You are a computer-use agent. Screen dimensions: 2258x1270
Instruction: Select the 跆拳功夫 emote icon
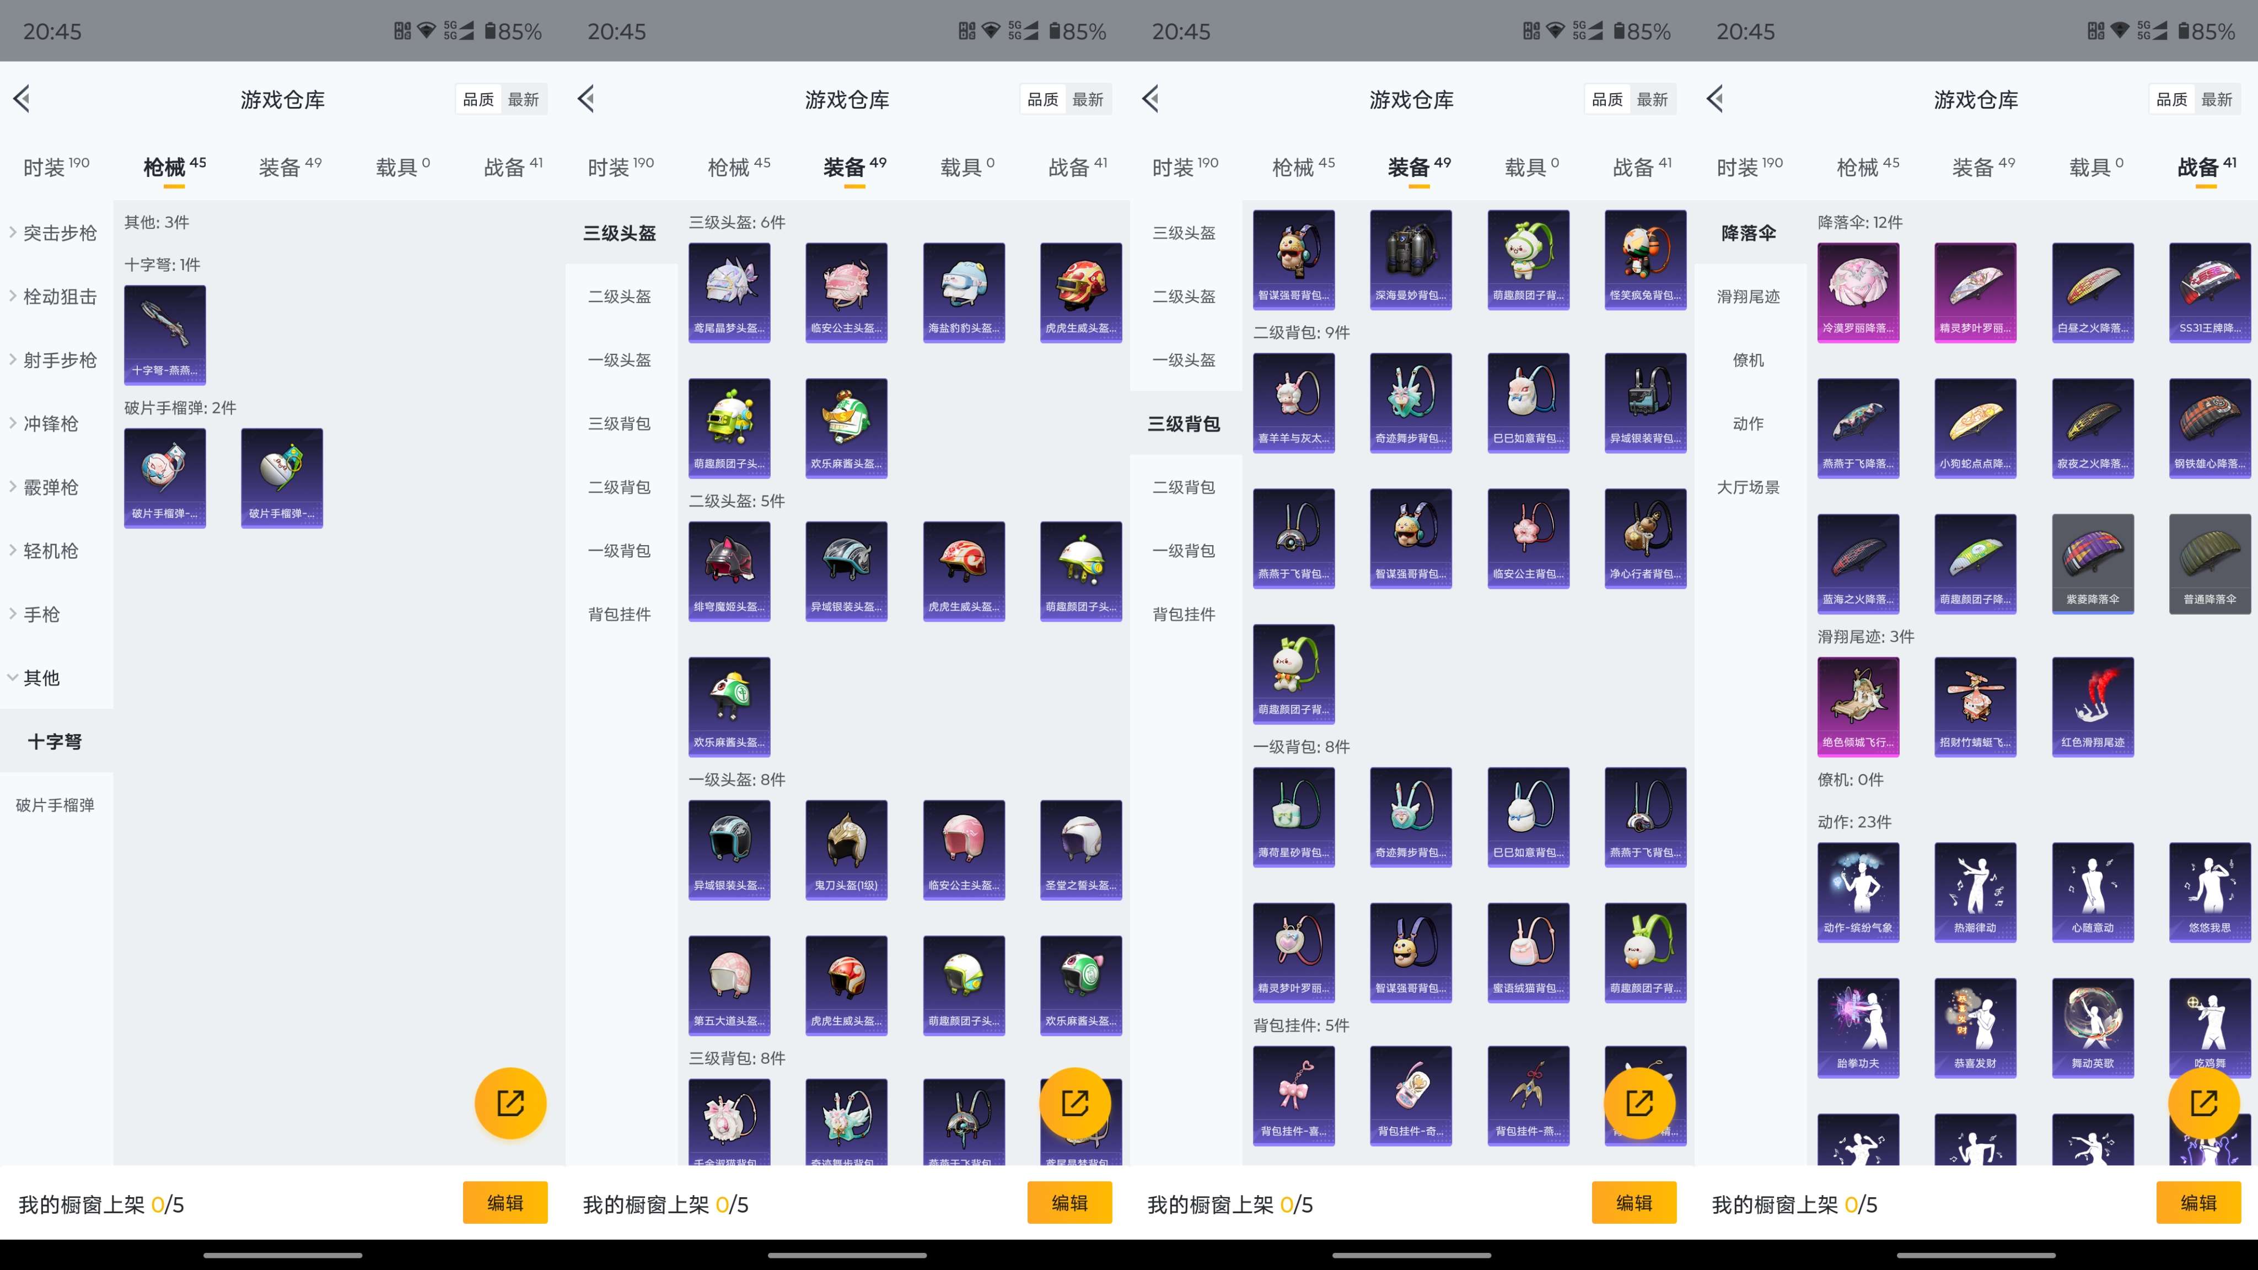coord(1858,1029)
